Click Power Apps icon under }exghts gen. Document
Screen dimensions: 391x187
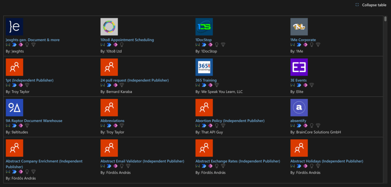21,45
